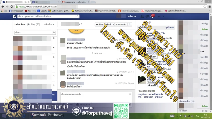Switch to the second Facebook browser tab

click(x=45, y=2)
